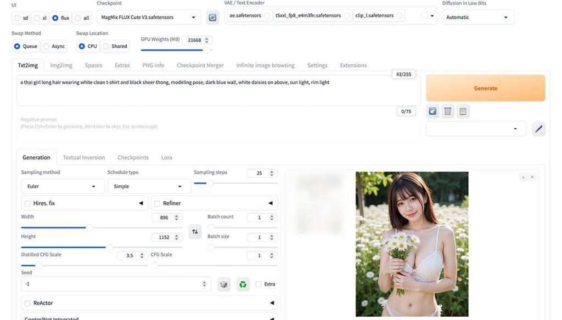Remove ae.safetensors from VAE list
Viewport: 562px width, 320px height.
pyautogui.click(x=267, y=15)
